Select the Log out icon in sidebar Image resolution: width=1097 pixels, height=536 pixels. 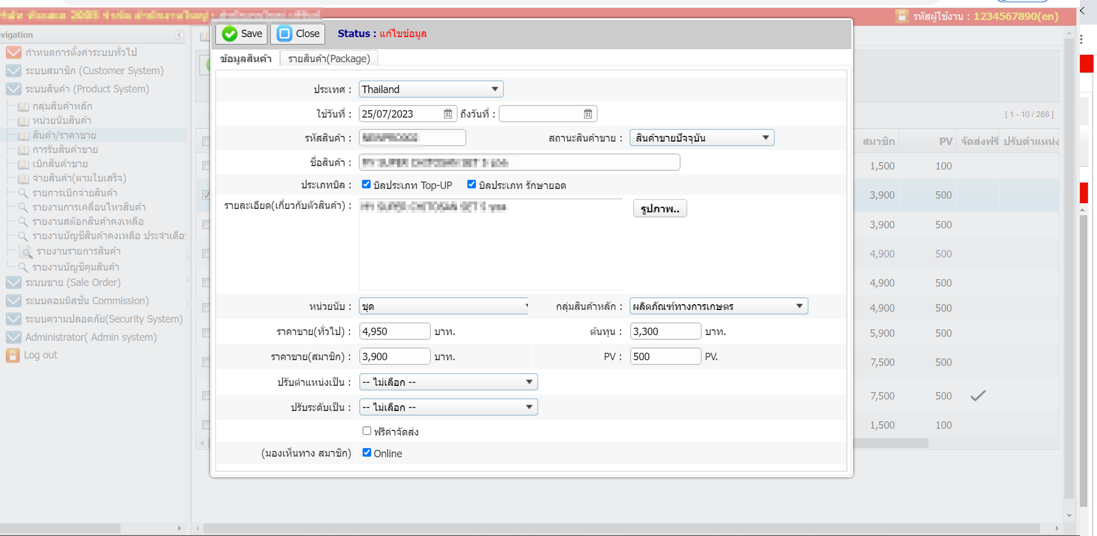[x=13, y=355]
